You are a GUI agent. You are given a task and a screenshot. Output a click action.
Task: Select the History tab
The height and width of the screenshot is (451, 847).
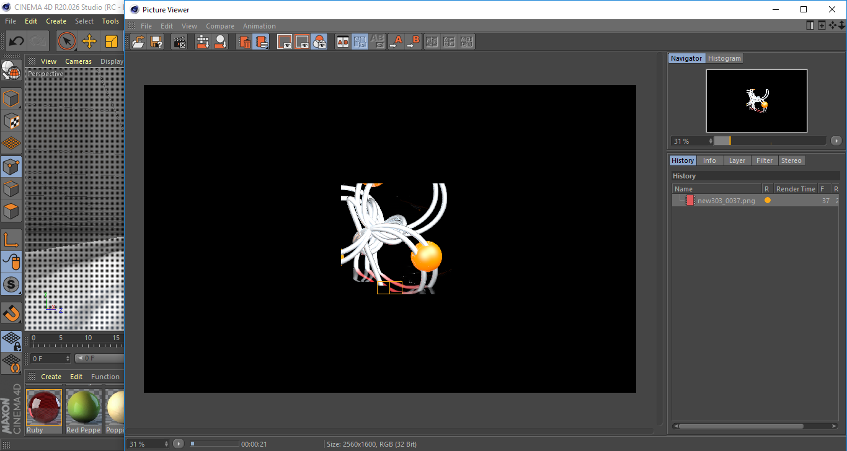coord(683,160)
